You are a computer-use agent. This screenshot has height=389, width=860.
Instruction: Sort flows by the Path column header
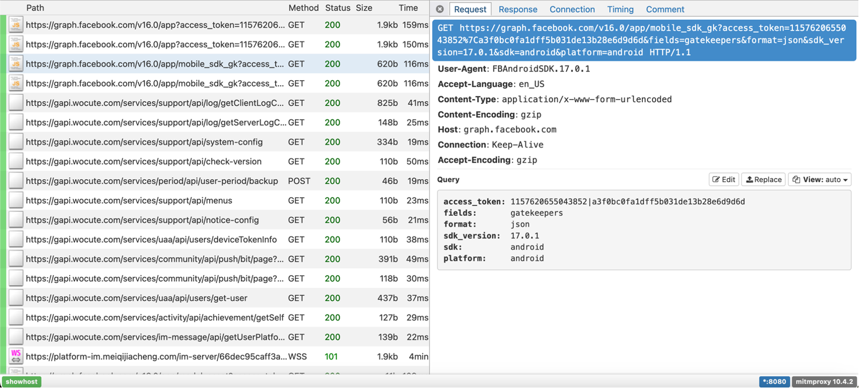[35, 8]
